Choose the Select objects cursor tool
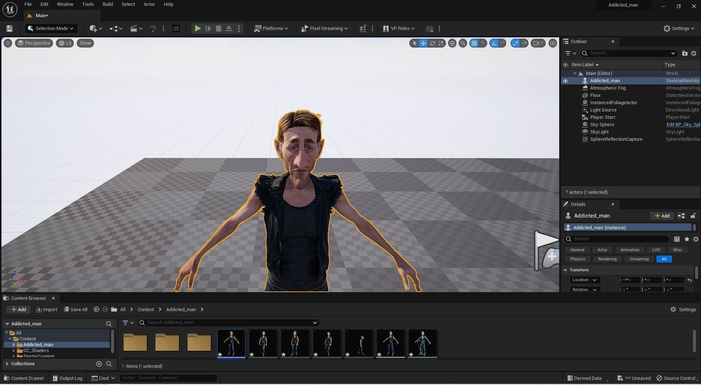This screenshot has height=385, width=701. coord(414,43)
